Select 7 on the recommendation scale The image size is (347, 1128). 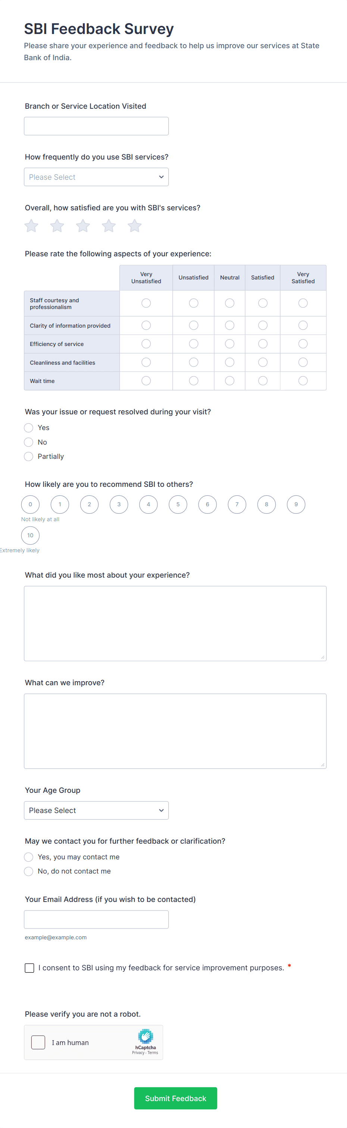237,504
